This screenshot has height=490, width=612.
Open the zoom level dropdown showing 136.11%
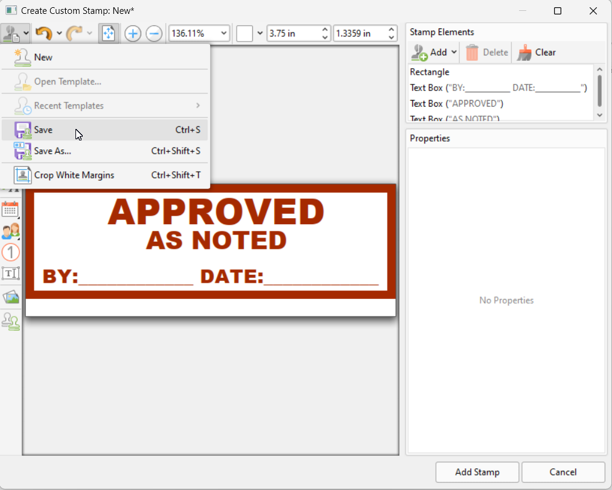click(x=223, y=33)
